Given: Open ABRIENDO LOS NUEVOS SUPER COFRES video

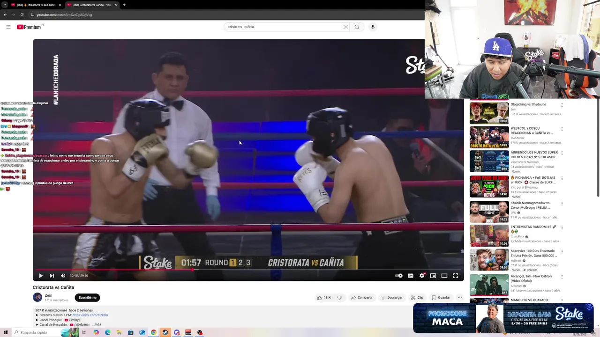Looking at the screenshot, I should [x=489, y=161].
